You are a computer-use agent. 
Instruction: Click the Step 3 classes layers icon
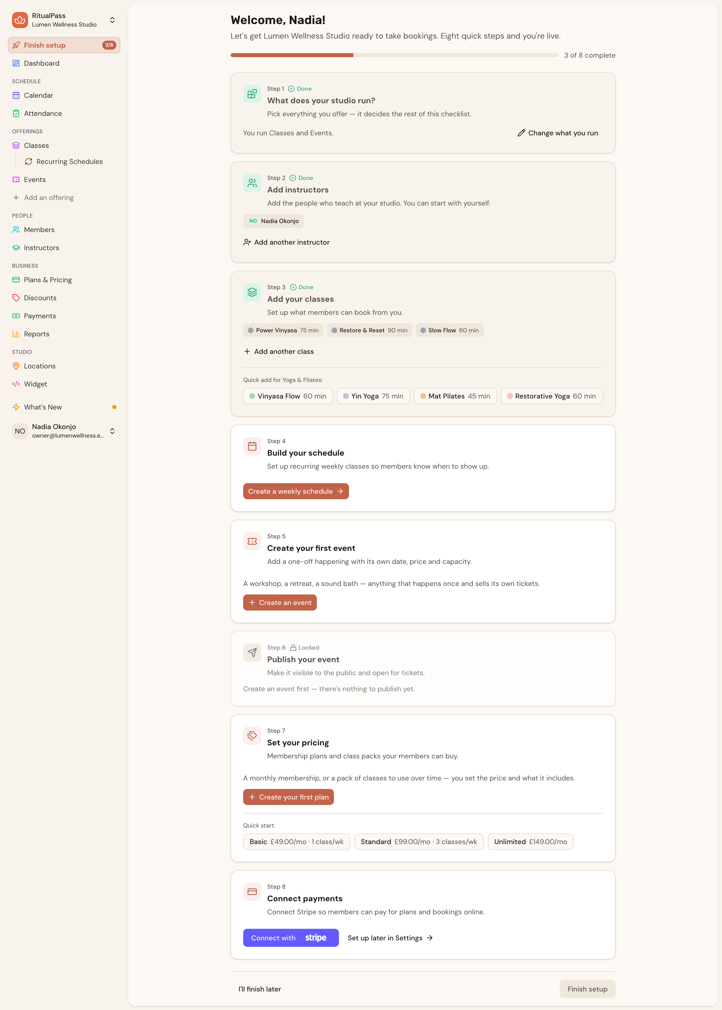click(252, 292)
